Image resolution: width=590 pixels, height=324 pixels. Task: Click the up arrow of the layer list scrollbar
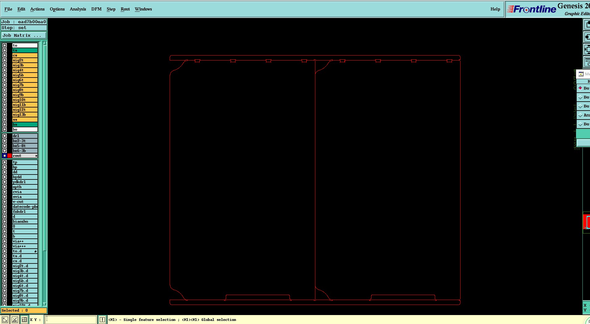click(x=45, y=44)
